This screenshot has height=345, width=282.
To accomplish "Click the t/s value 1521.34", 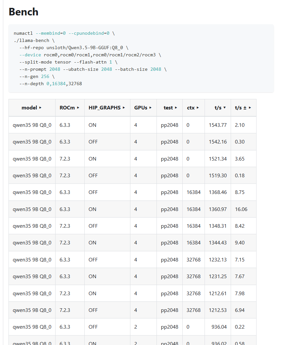I will coord(218,159).
